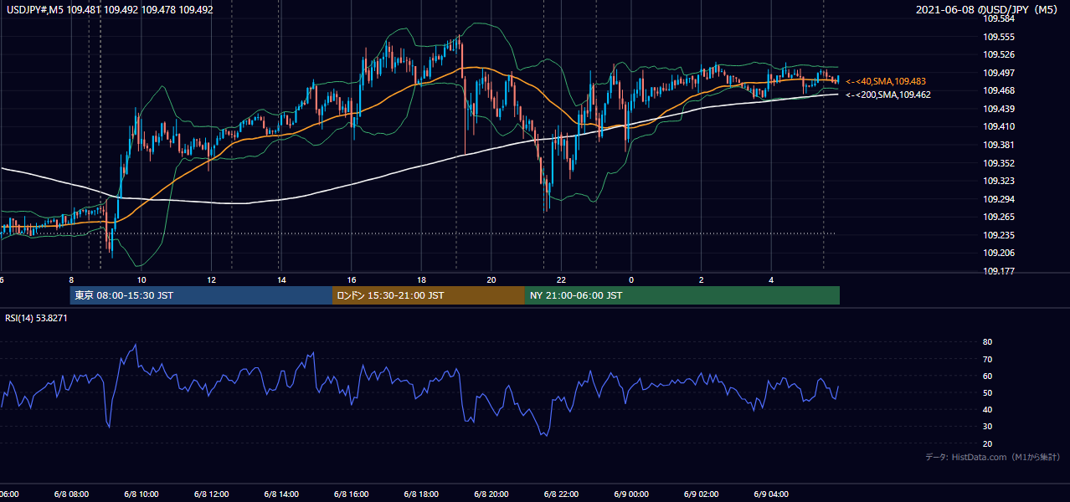Viewport: 1070px width, 502px height.
Task: Click the RSI(14) 53.8271 indicator label
Action: [x=36, y=318]
